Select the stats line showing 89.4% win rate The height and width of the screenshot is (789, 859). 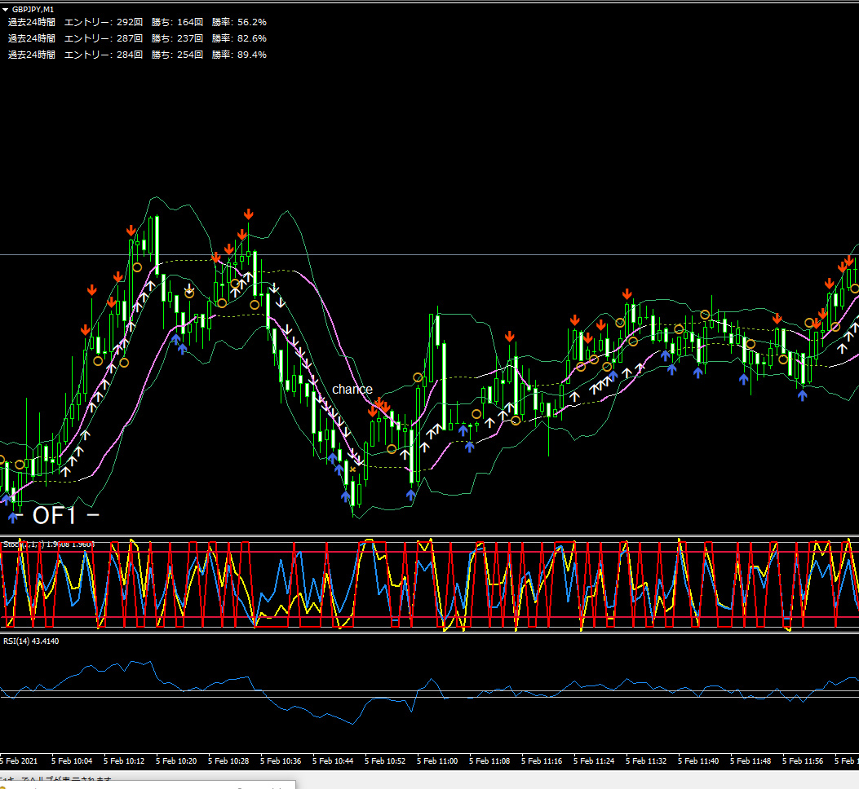click(x=137, y=55)
